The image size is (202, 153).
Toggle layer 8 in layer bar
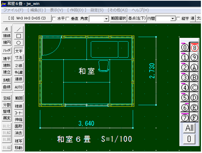(x=194, y=47)
